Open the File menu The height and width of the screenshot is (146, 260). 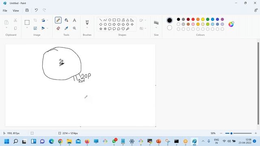[5, 11]
